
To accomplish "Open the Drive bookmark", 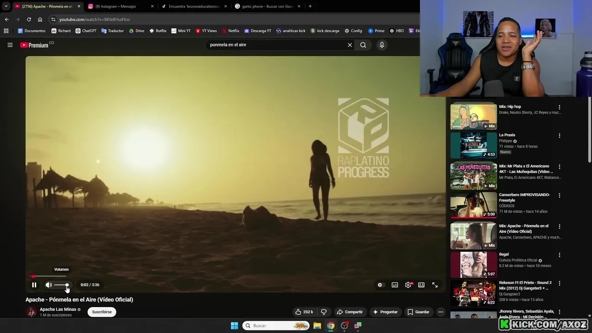I will pyautogui.click(x=136, y=31).
